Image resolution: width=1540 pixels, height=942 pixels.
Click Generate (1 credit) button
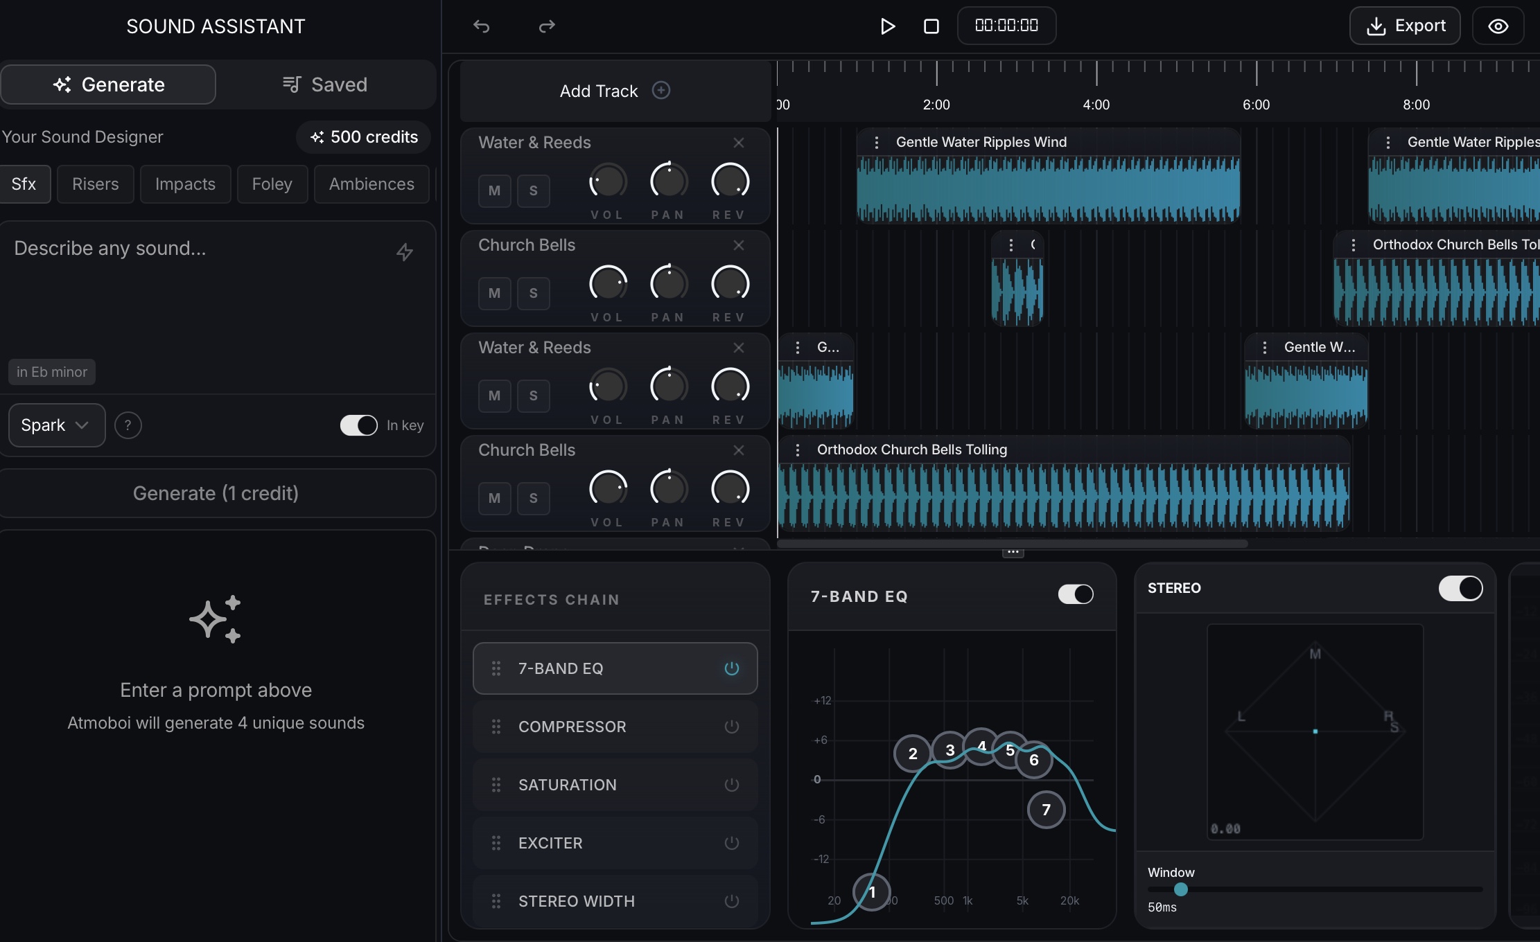click(x=216, y=493)
